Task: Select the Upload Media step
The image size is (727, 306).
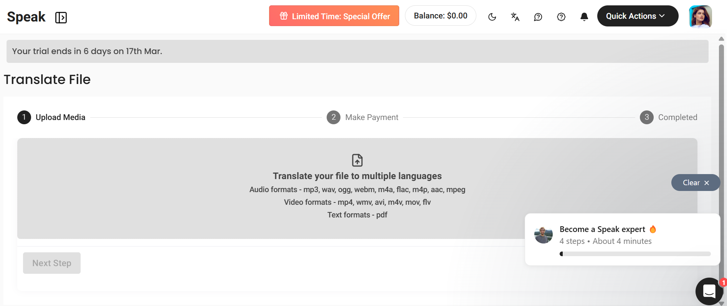Action: point(51,117)
